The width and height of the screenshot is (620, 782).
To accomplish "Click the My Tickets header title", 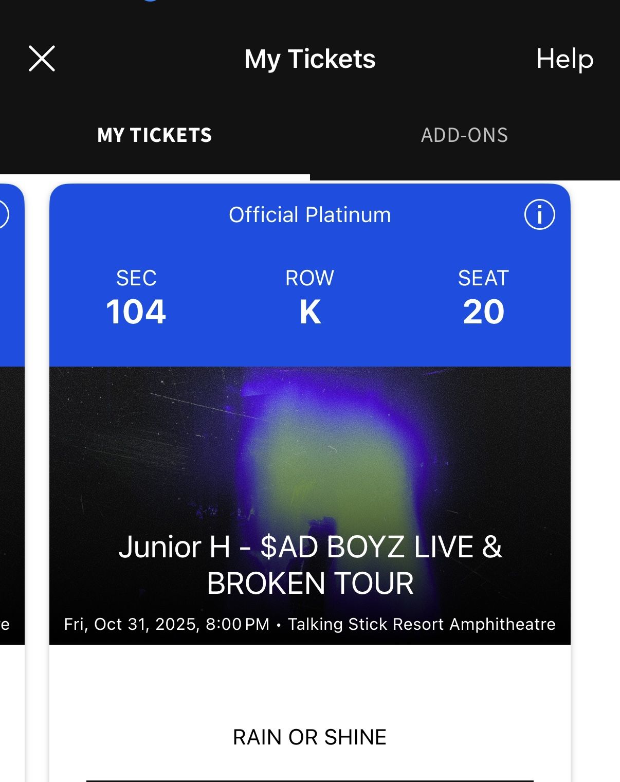I will click(x=310, y=59).
